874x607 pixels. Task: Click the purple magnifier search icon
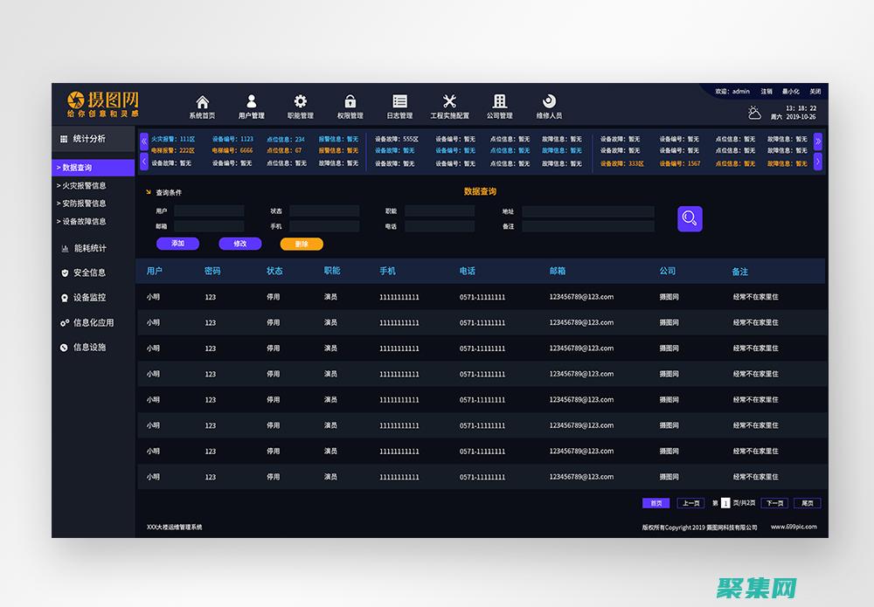pyautogui.click(x=689, y=217)
